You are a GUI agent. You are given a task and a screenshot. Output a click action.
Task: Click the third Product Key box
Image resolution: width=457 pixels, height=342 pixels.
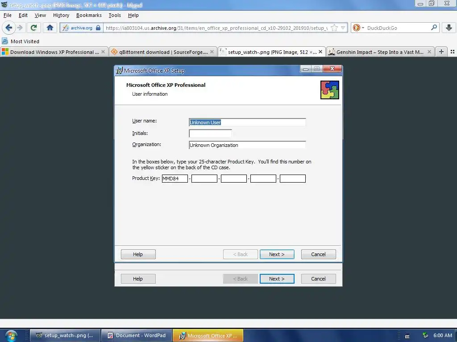coord(233,178)
